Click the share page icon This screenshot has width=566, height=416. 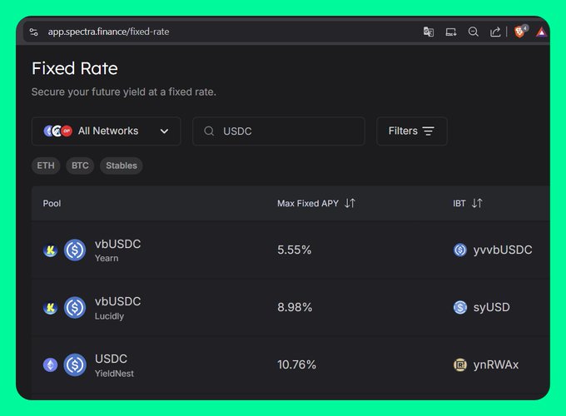(x=495, y=32)
